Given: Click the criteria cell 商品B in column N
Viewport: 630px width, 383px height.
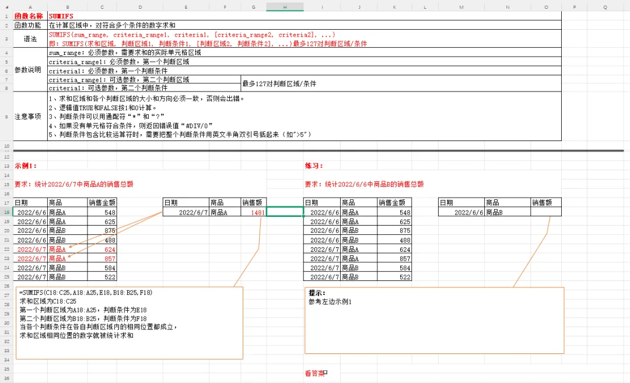Looking at the screenshot, I should [x=508, y=212].
